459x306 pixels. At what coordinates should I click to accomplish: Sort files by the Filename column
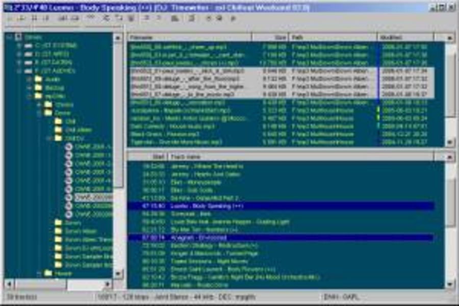[x=190, y=37]
